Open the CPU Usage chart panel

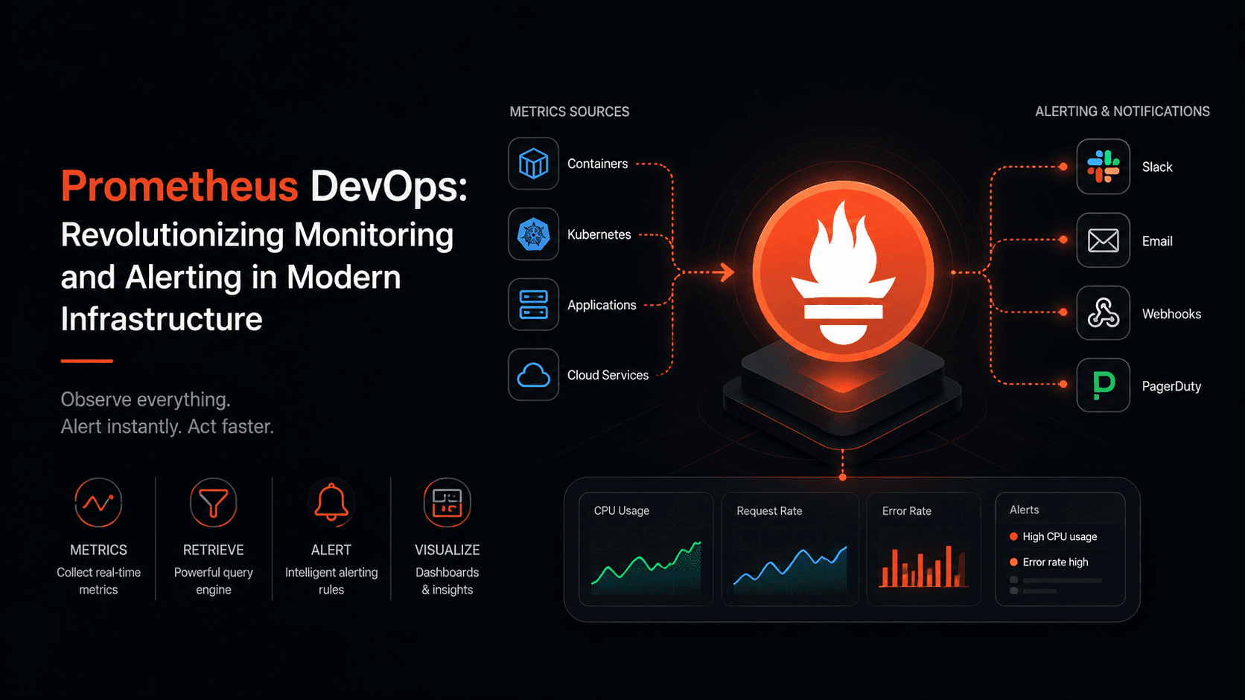tap(646, 549)
